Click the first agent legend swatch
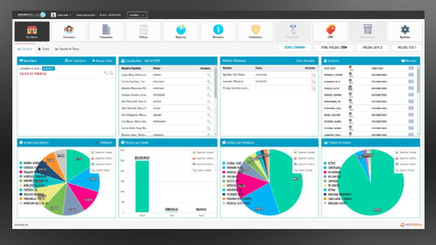 tap(20, 163)
